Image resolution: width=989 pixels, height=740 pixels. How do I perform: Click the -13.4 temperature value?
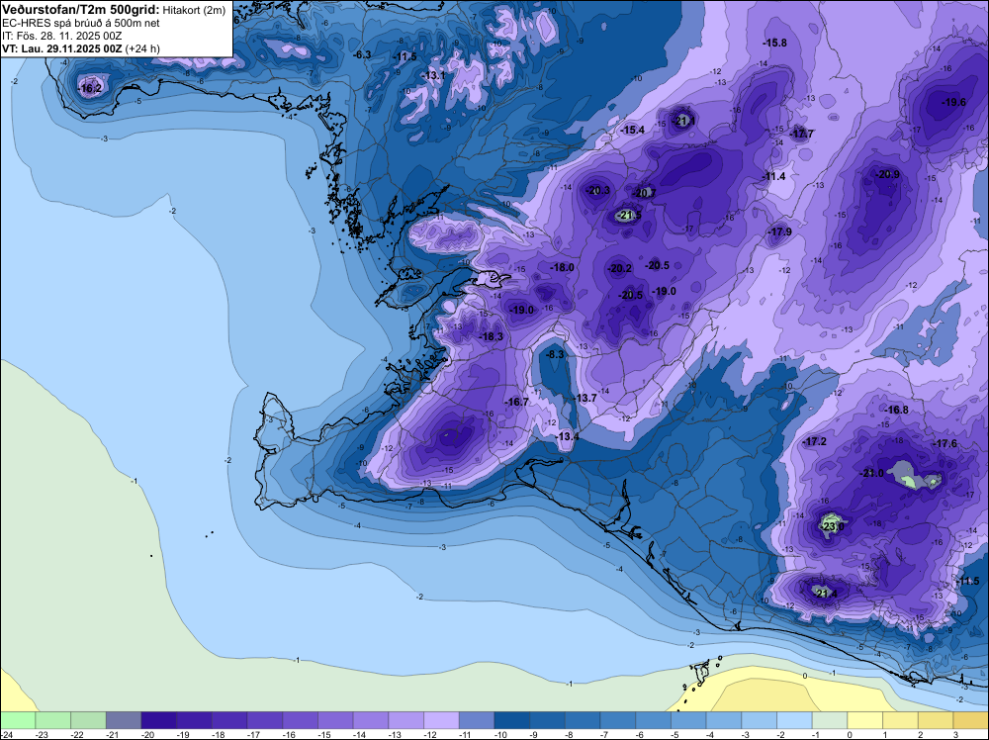567,437
